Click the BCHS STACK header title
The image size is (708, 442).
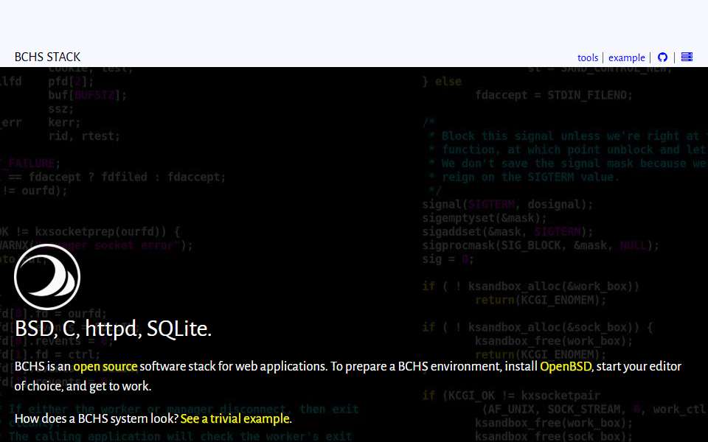pos(47,57)
